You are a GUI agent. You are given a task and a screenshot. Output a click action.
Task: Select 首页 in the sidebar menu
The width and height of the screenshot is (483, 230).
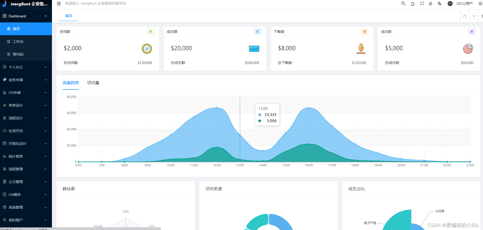26,29
